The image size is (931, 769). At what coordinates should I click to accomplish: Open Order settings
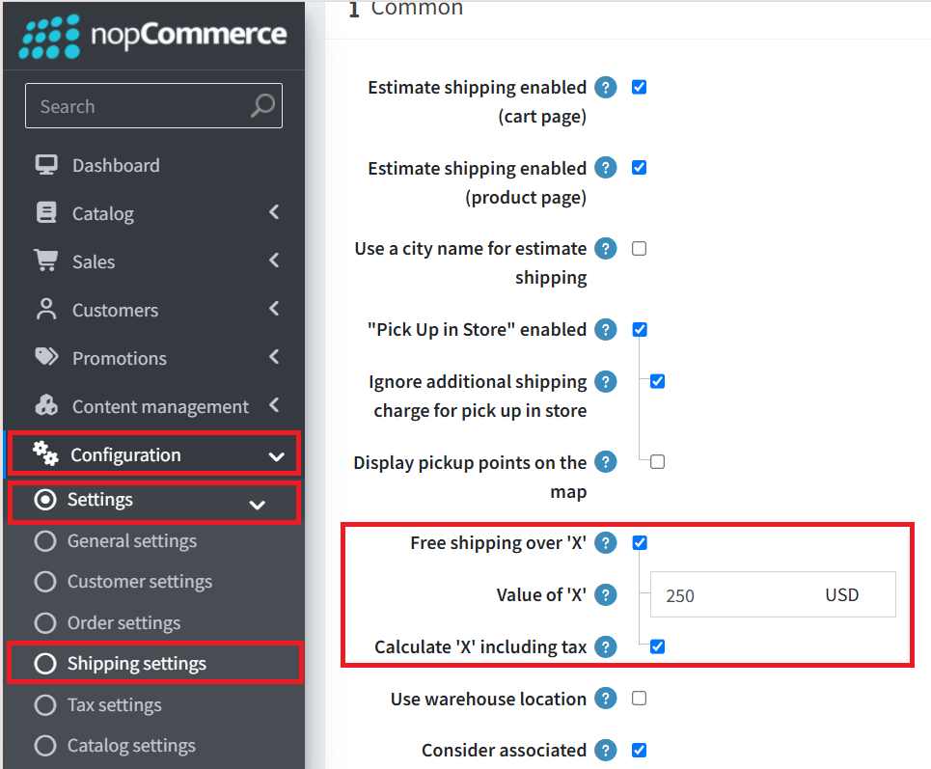(x=123, y=623)
